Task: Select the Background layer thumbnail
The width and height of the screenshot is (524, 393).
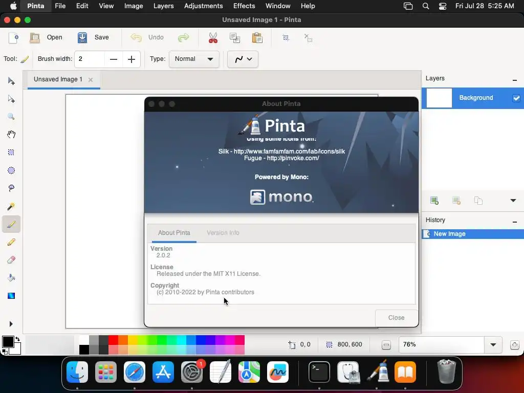Action: point(439,98)
